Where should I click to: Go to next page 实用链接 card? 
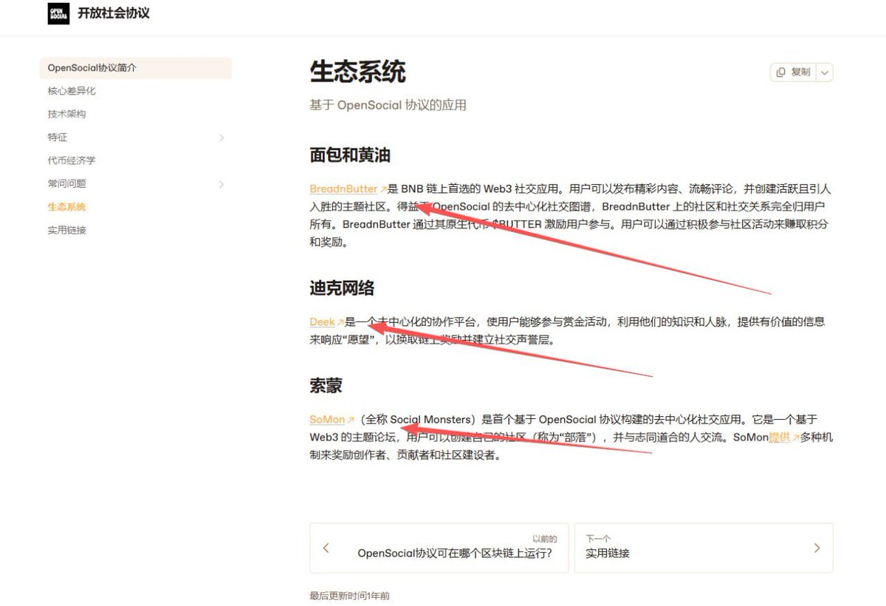pyautogui.click(x=704, y=548)
